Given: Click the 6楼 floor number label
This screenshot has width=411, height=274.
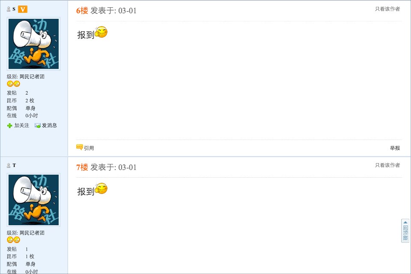Looking at the screenshot, I should click(x=82, y=11).
